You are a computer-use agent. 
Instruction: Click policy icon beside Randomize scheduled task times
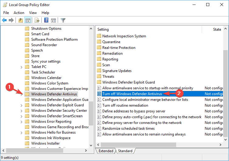tap(99, 128)
